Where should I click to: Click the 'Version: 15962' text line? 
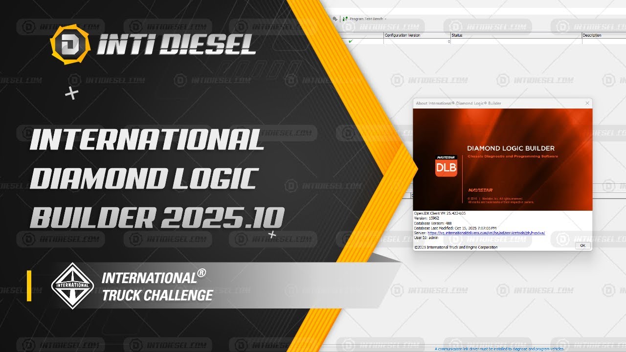coord(426,218)
